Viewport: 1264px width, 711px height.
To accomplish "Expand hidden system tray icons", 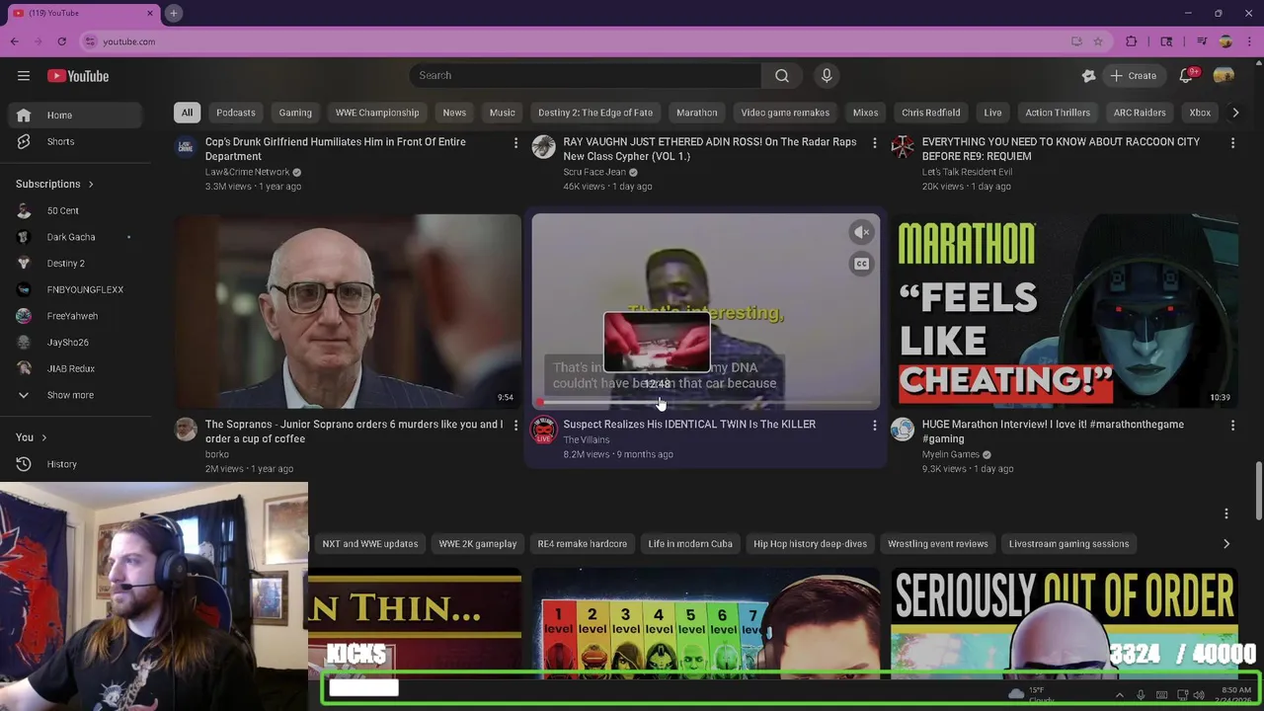I will 1119,695.
